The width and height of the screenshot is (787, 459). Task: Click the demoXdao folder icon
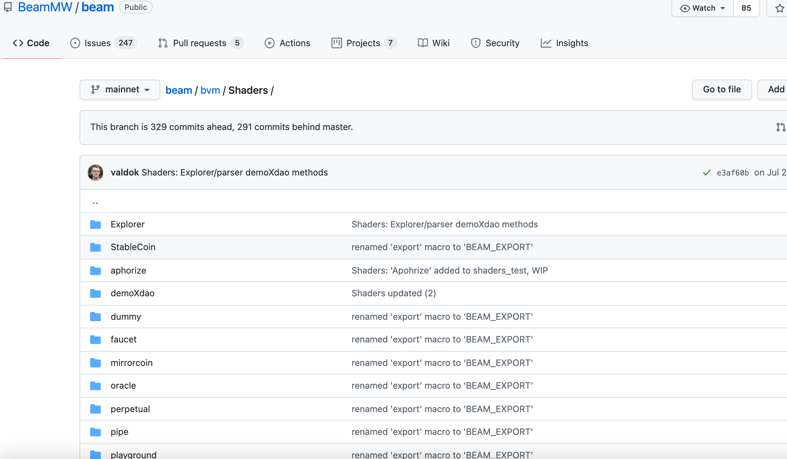95,293
